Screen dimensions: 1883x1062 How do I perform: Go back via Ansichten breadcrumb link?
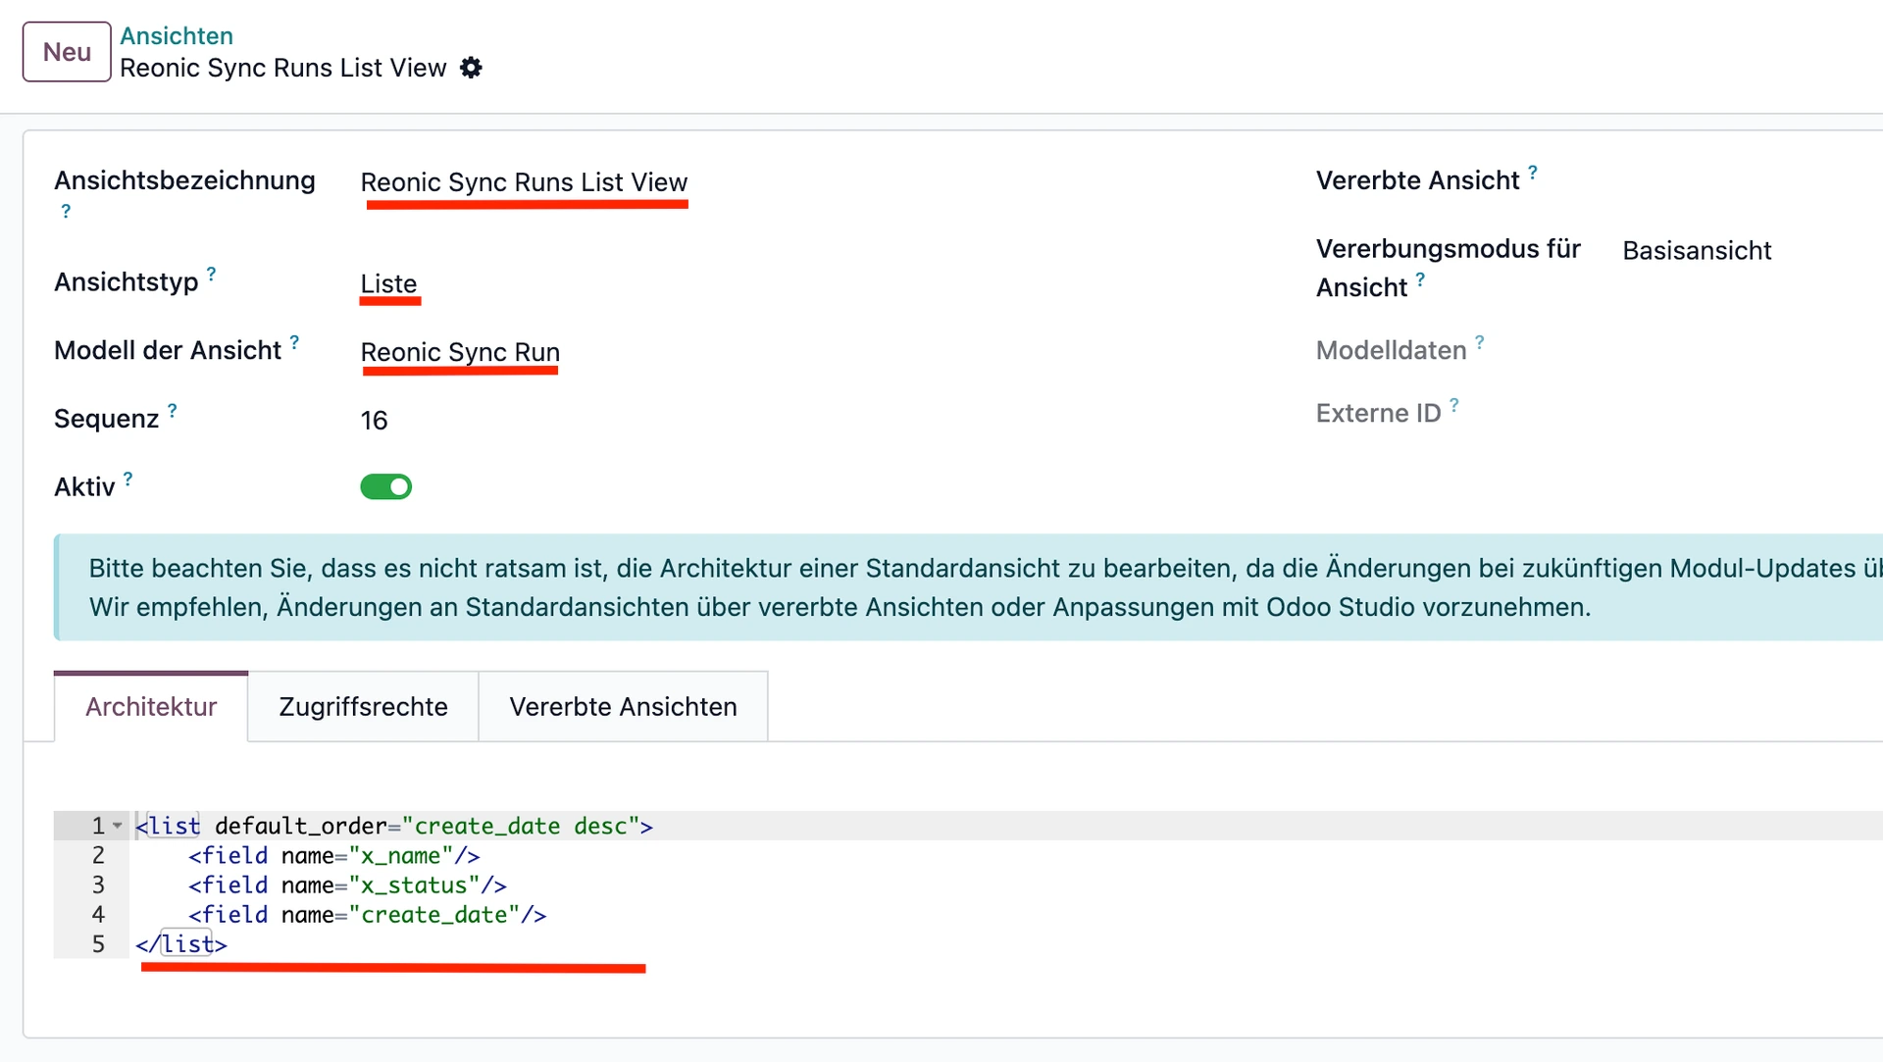177,35
